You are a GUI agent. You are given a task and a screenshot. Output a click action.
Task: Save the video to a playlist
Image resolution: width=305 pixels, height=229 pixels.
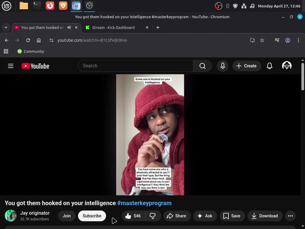[232, 216]
